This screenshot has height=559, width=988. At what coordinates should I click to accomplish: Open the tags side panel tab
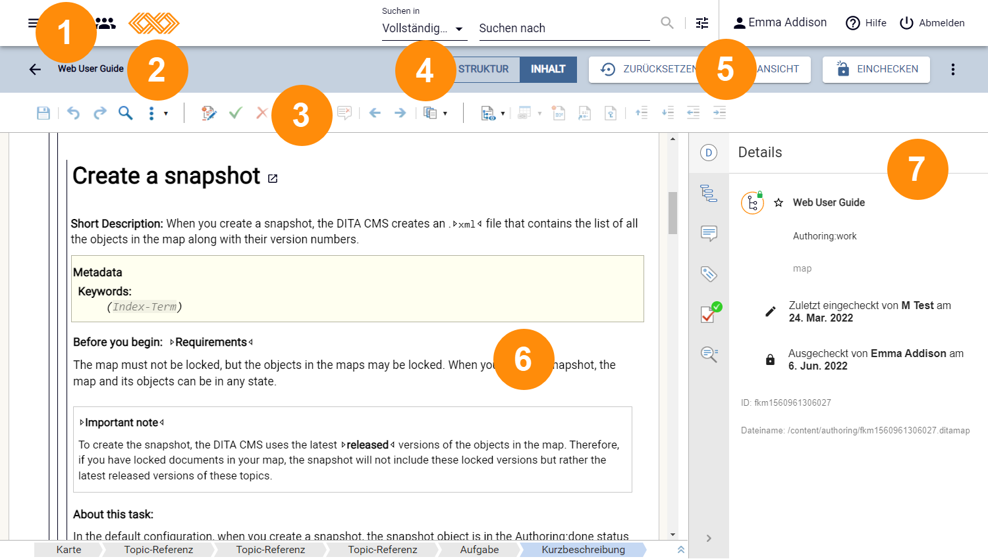[709, 274]
